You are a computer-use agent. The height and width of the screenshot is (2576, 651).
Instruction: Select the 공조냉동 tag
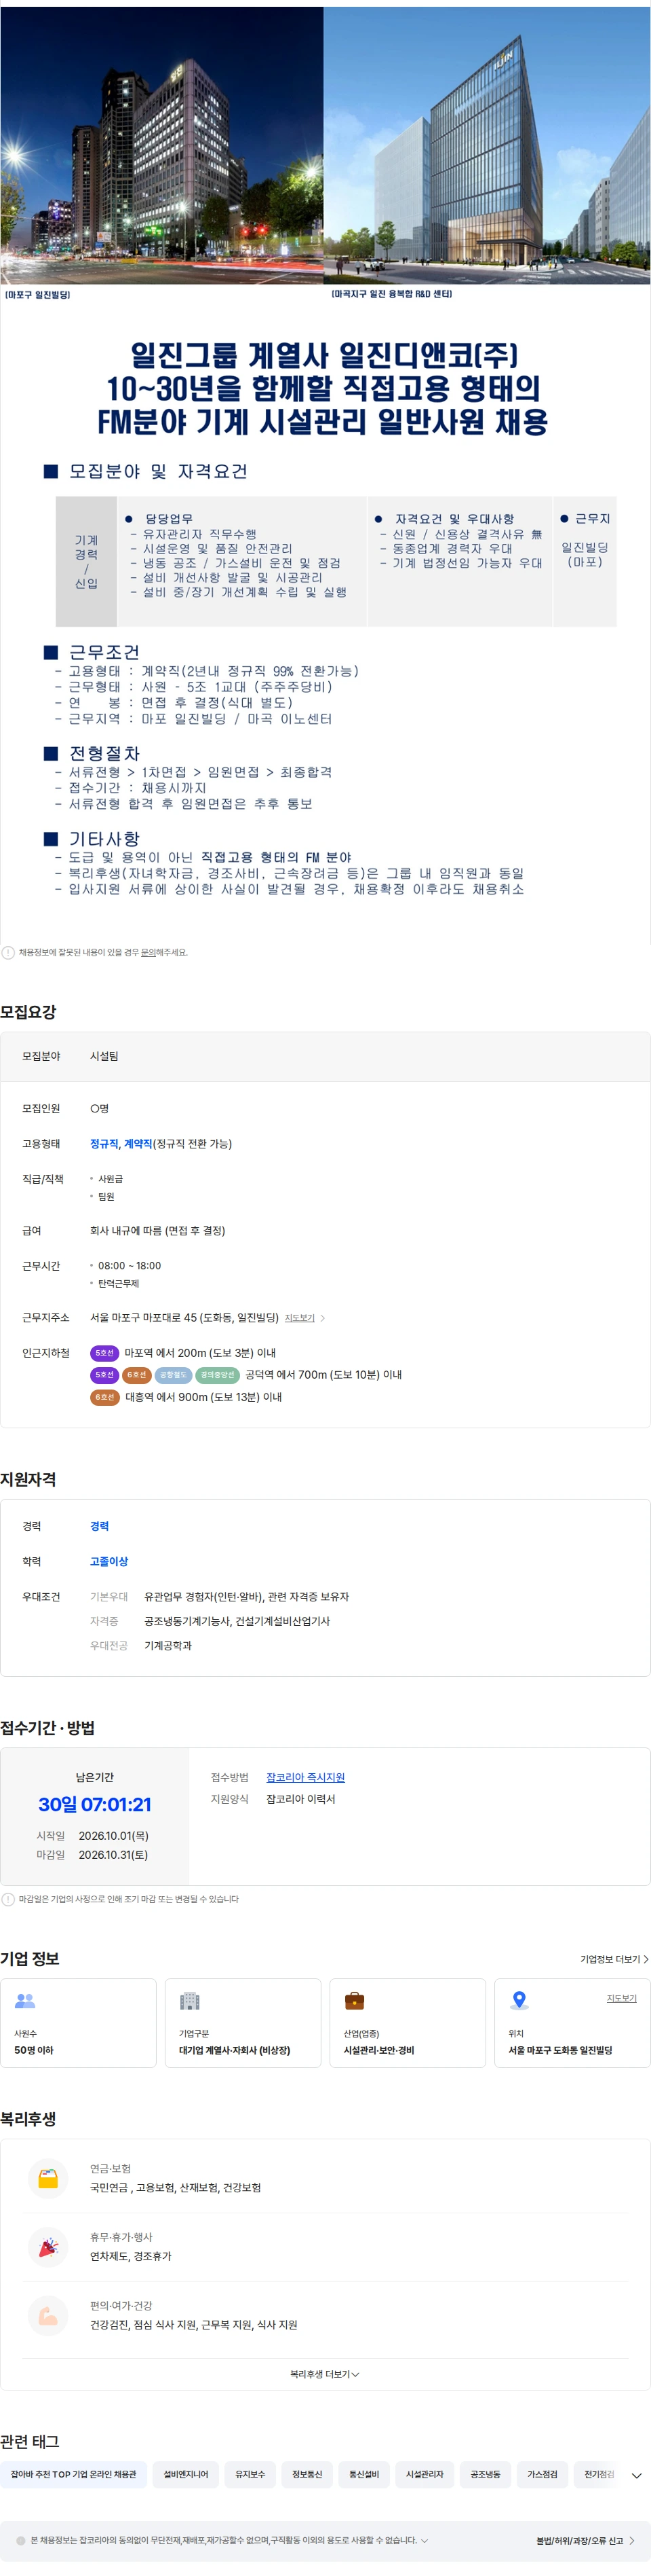[x=486, y=2474]
